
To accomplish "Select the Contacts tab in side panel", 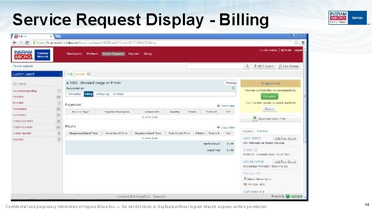I will tap(262, 131).
